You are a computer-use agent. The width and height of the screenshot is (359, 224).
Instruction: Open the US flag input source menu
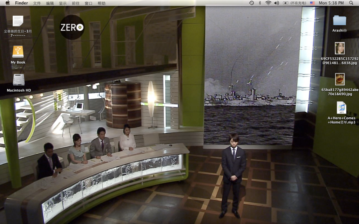tap(312, 3)
